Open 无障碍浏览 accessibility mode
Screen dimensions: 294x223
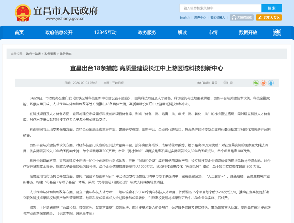(x=242, y=18)
